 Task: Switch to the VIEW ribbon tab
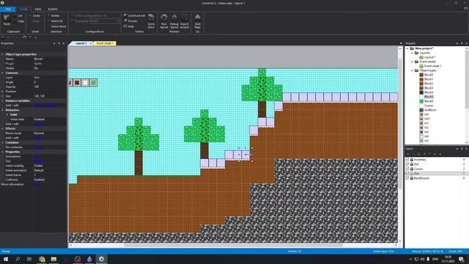(37, 10)
